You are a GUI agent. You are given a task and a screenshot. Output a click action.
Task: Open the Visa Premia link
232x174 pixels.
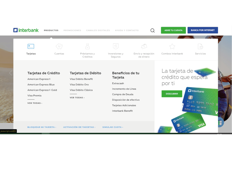pyautogui.click(x=34, y=95)
